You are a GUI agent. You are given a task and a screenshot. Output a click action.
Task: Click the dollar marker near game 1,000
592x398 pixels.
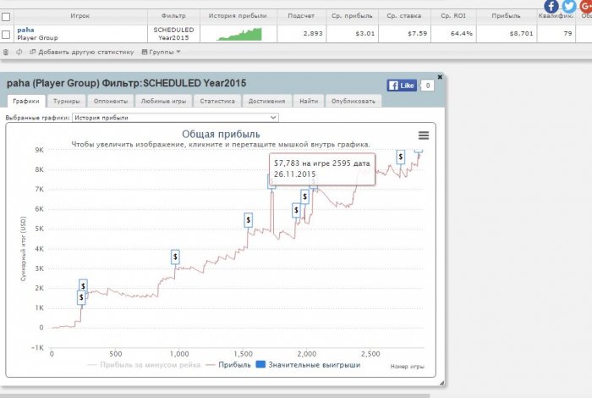point(175,257)
